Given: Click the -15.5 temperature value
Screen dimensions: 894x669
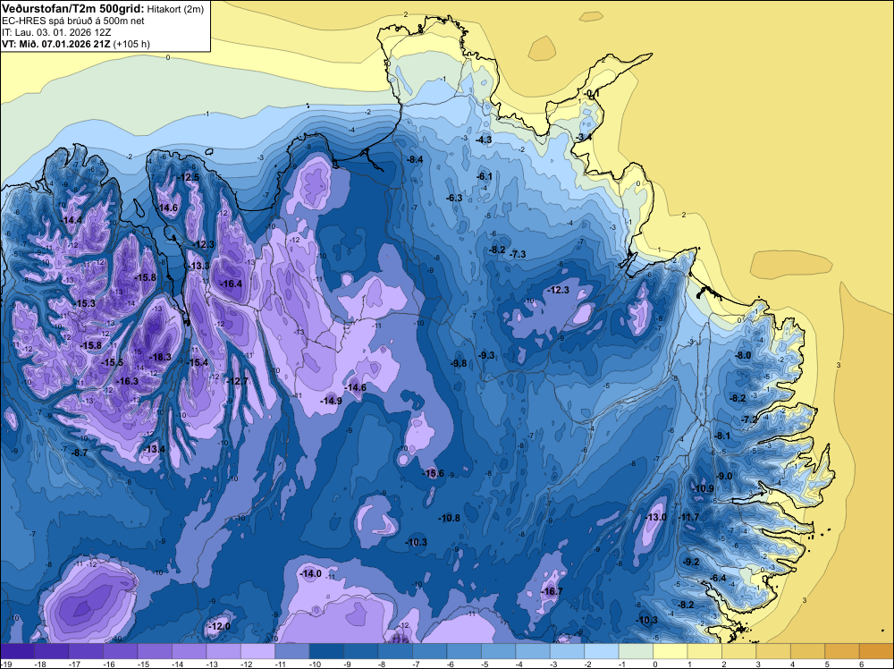Looking at the screenshot, I should (x=113, y=362).
